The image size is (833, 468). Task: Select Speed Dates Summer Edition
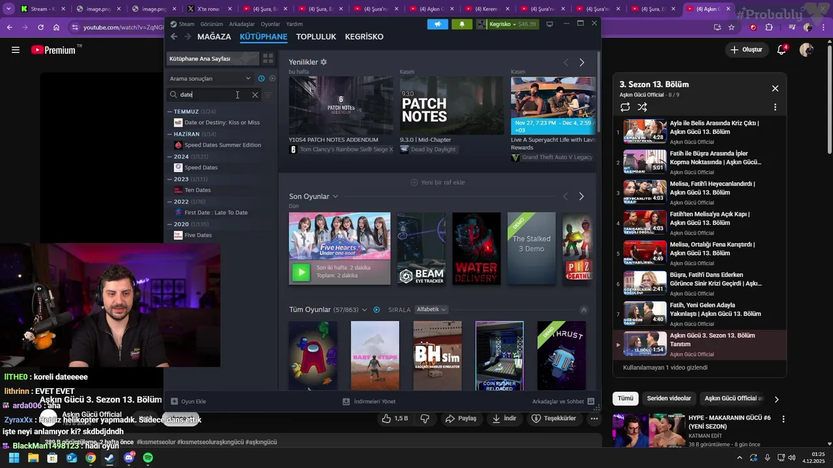(x=222, y=146)
